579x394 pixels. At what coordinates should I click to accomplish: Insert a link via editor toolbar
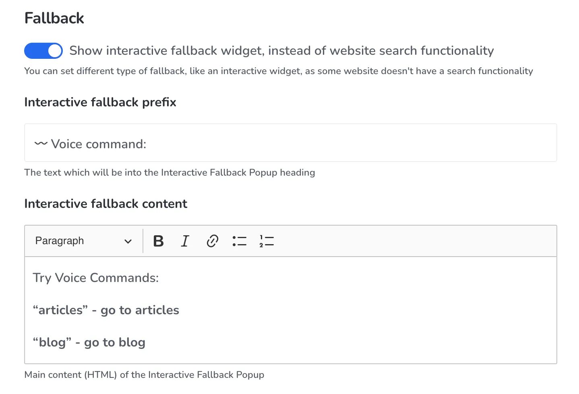click(212, 241)
